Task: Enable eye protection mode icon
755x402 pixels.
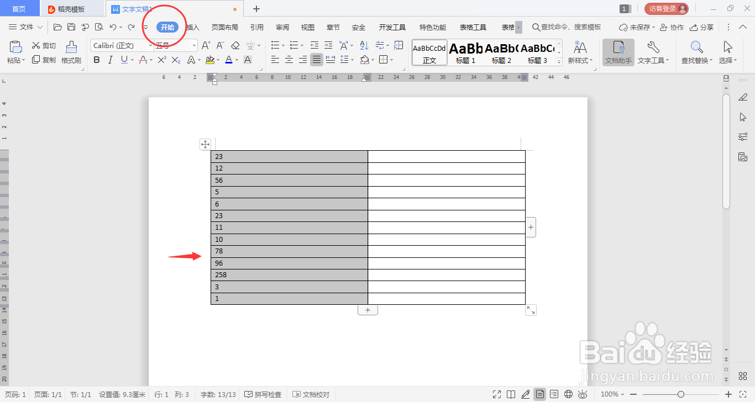Action: pyautogui.click(x=583, y=394)
